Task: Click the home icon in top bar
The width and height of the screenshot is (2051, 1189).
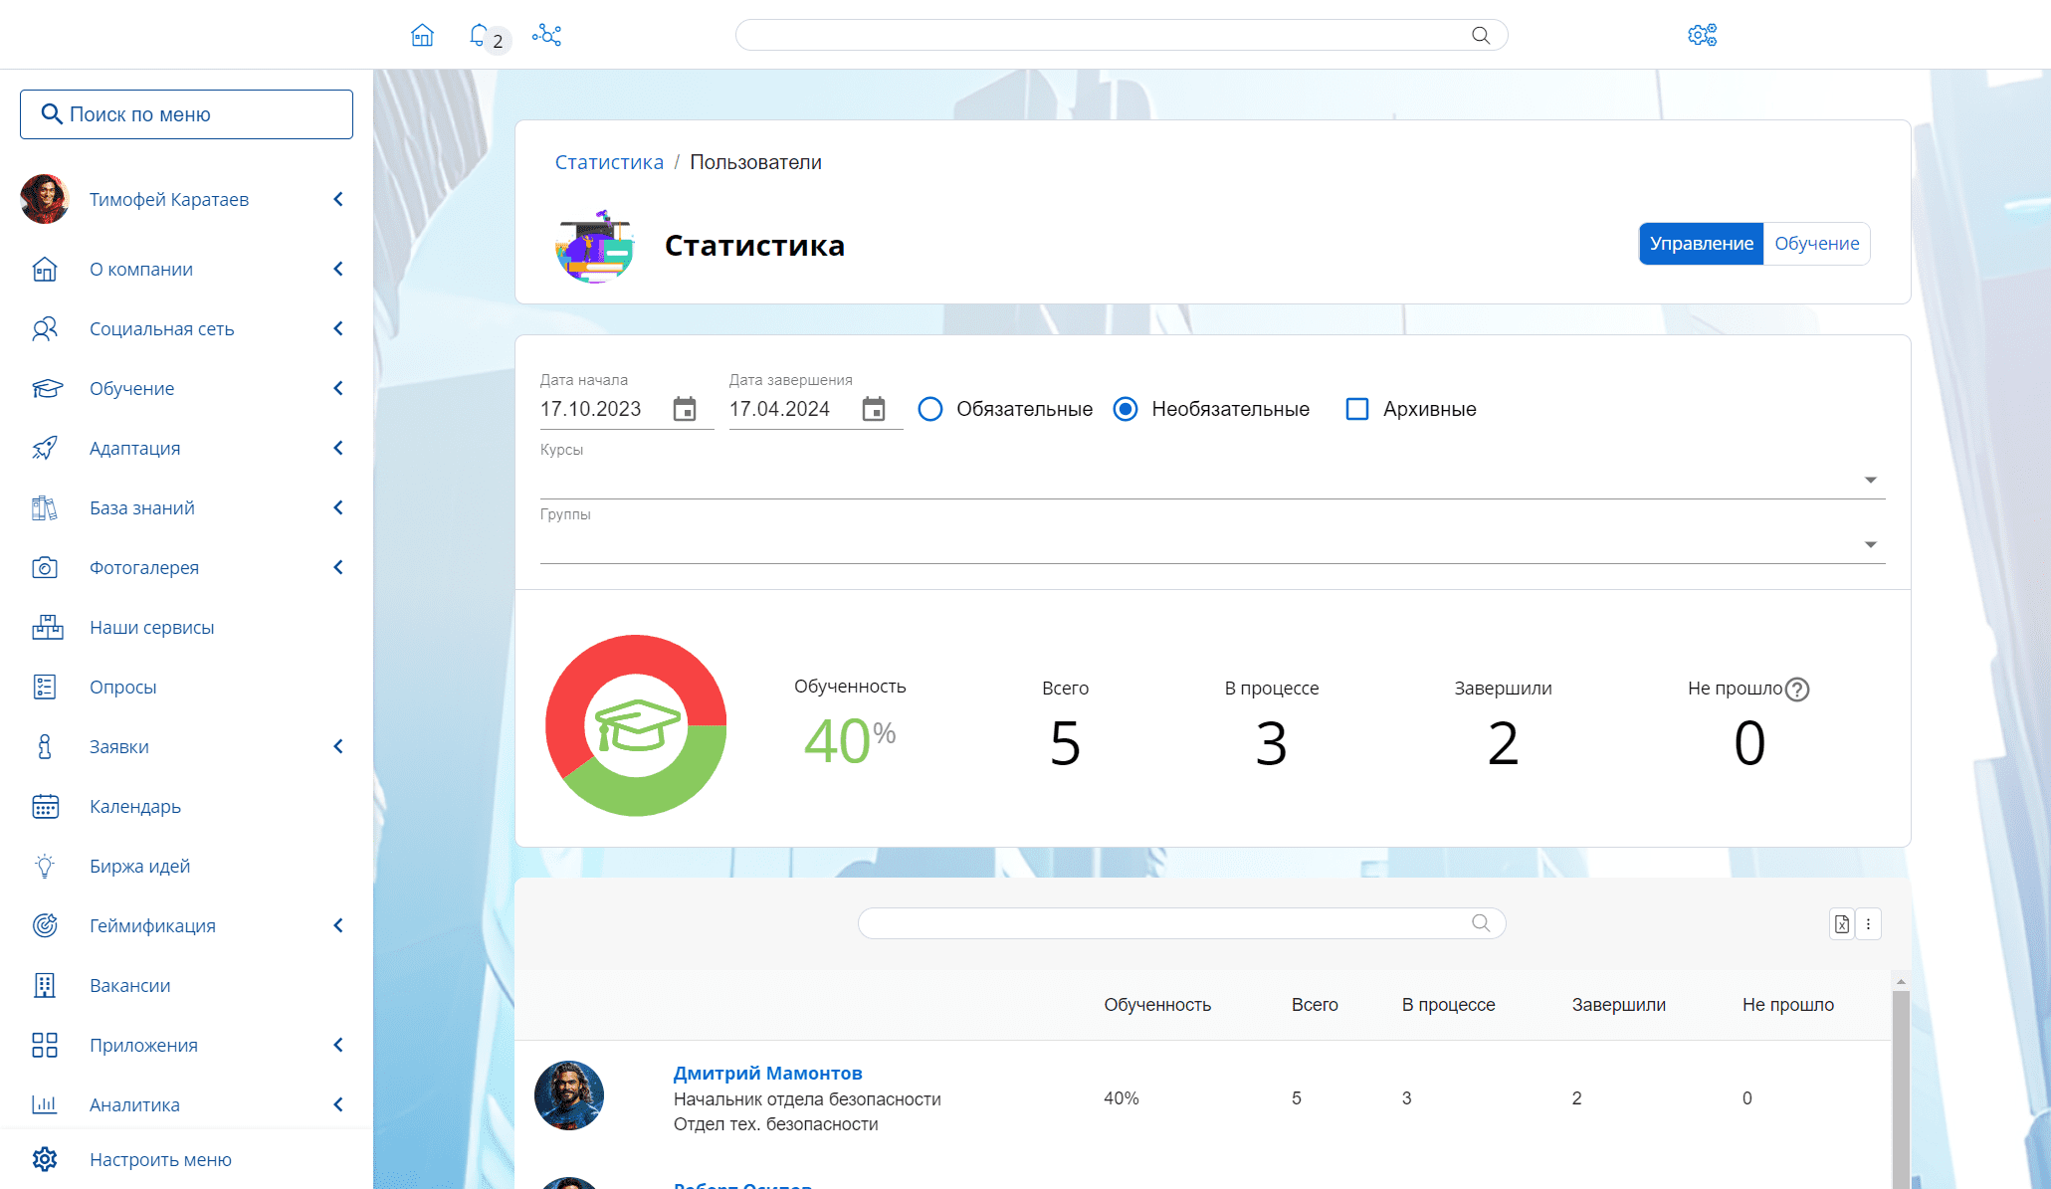Action: click(422, 36)
